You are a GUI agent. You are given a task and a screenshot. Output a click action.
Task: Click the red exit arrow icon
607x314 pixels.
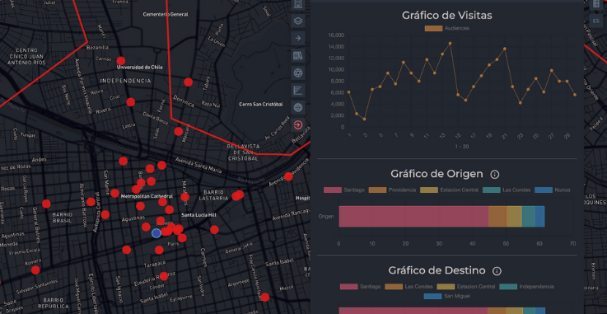[297, 125]
